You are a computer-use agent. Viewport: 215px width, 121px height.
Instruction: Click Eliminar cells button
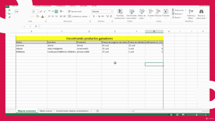158,14
